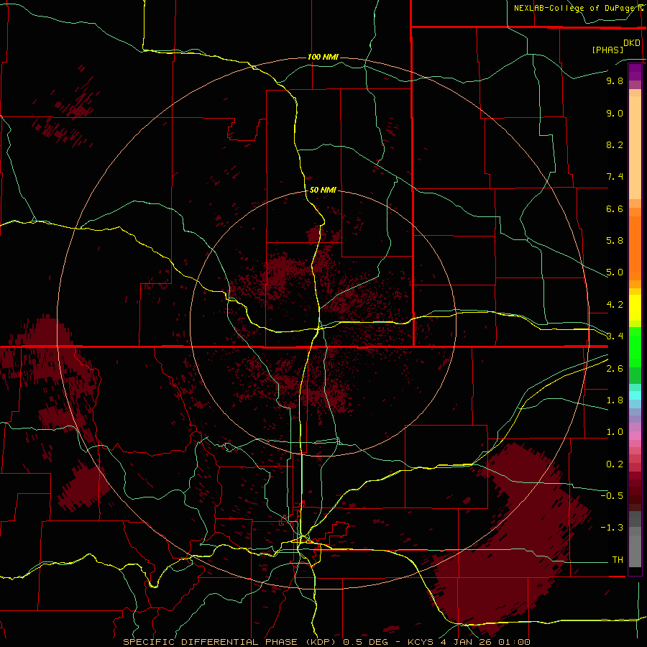Viewport: 647px width, 647px height.
Task: Click the 8.2 legend value
Action: 615,144
